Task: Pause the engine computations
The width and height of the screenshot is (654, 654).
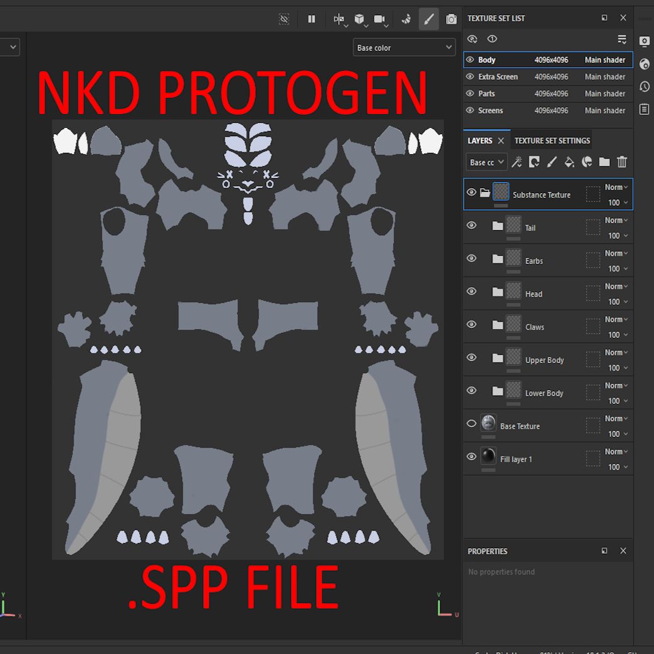Action: click(x=312, y=19)
